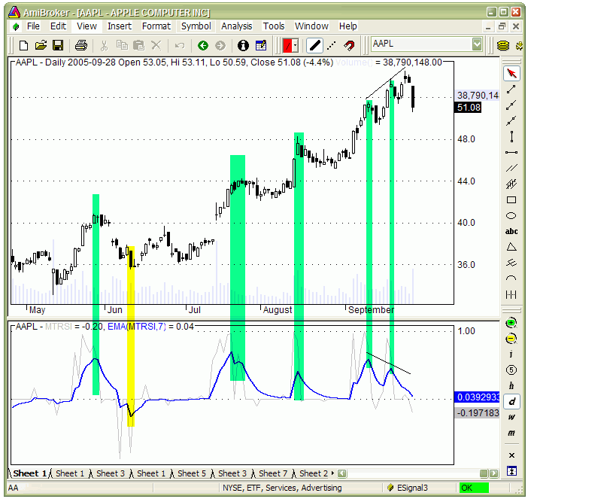Switch chart to 5-minute interval
This screenshot has width=616, height=502.
511,370
